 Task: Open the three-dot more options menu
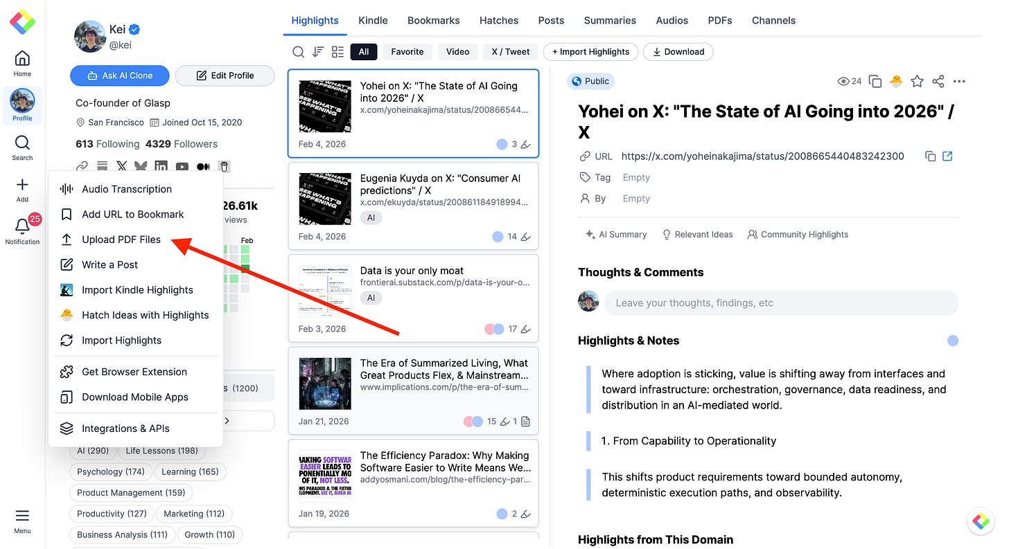pyautogui.click(x=959, y=81)
